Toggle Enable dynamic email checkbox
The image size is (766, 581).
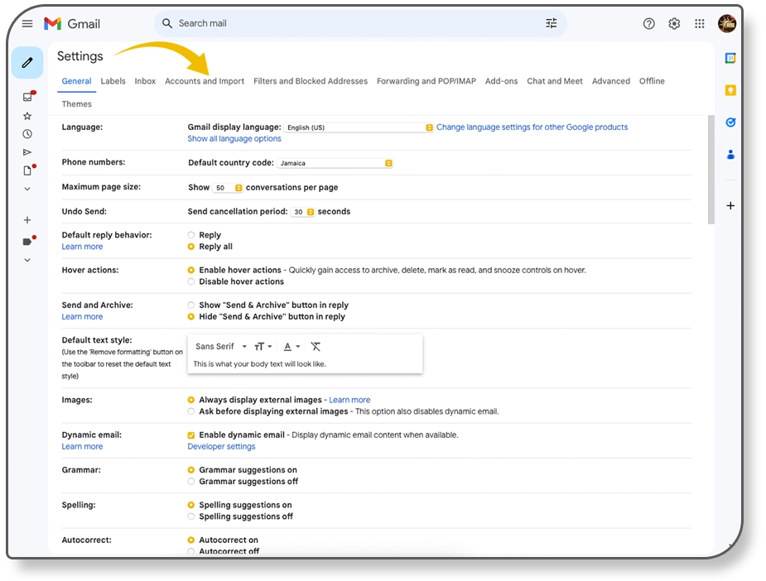pos(191,435)
